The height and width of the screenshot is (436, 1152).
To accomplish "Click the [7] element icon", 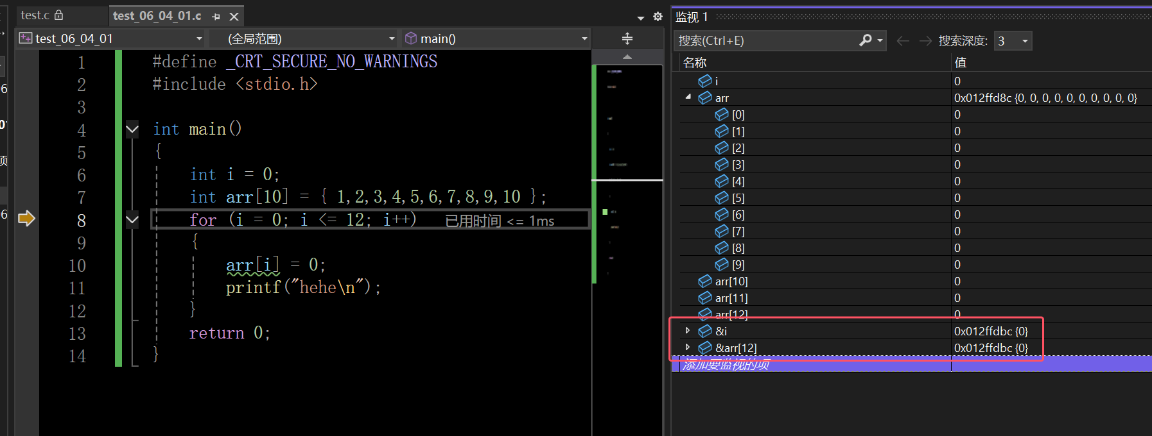I will click(x=722, y=231).
